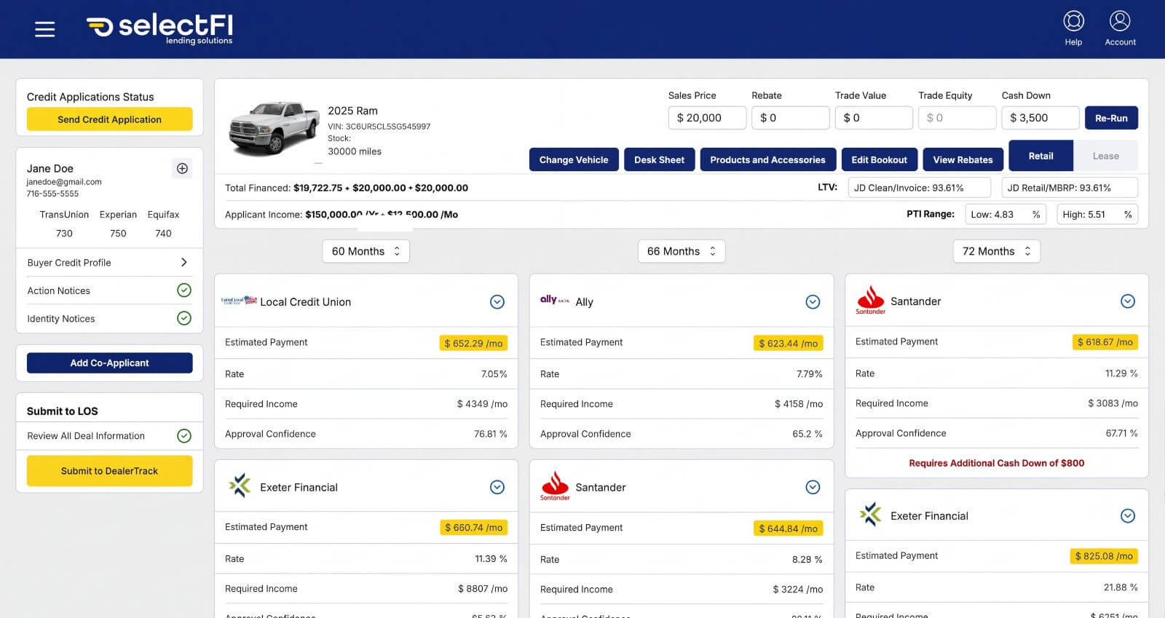The height and width of the screenshot is (618, 1165).
Task: Click the VIN 3C6UR5CL5SG545997 text
Action: (379, 126)
